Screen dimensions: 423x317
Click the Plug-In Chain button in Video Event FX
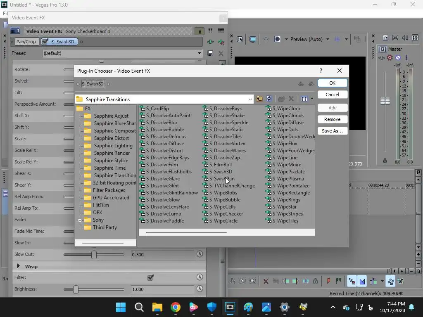(x=210, y=42)
